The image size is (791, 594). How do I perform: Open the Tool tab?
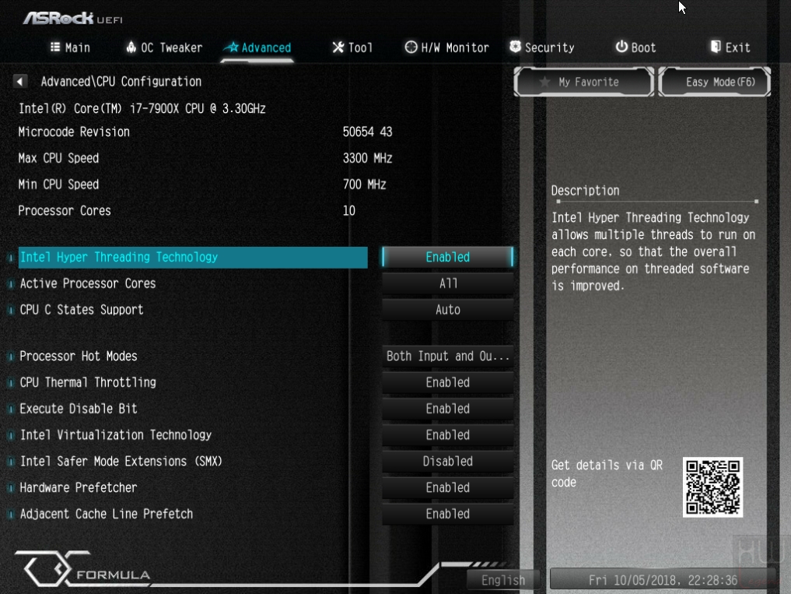pyautogui.click(x=352, y=47)
